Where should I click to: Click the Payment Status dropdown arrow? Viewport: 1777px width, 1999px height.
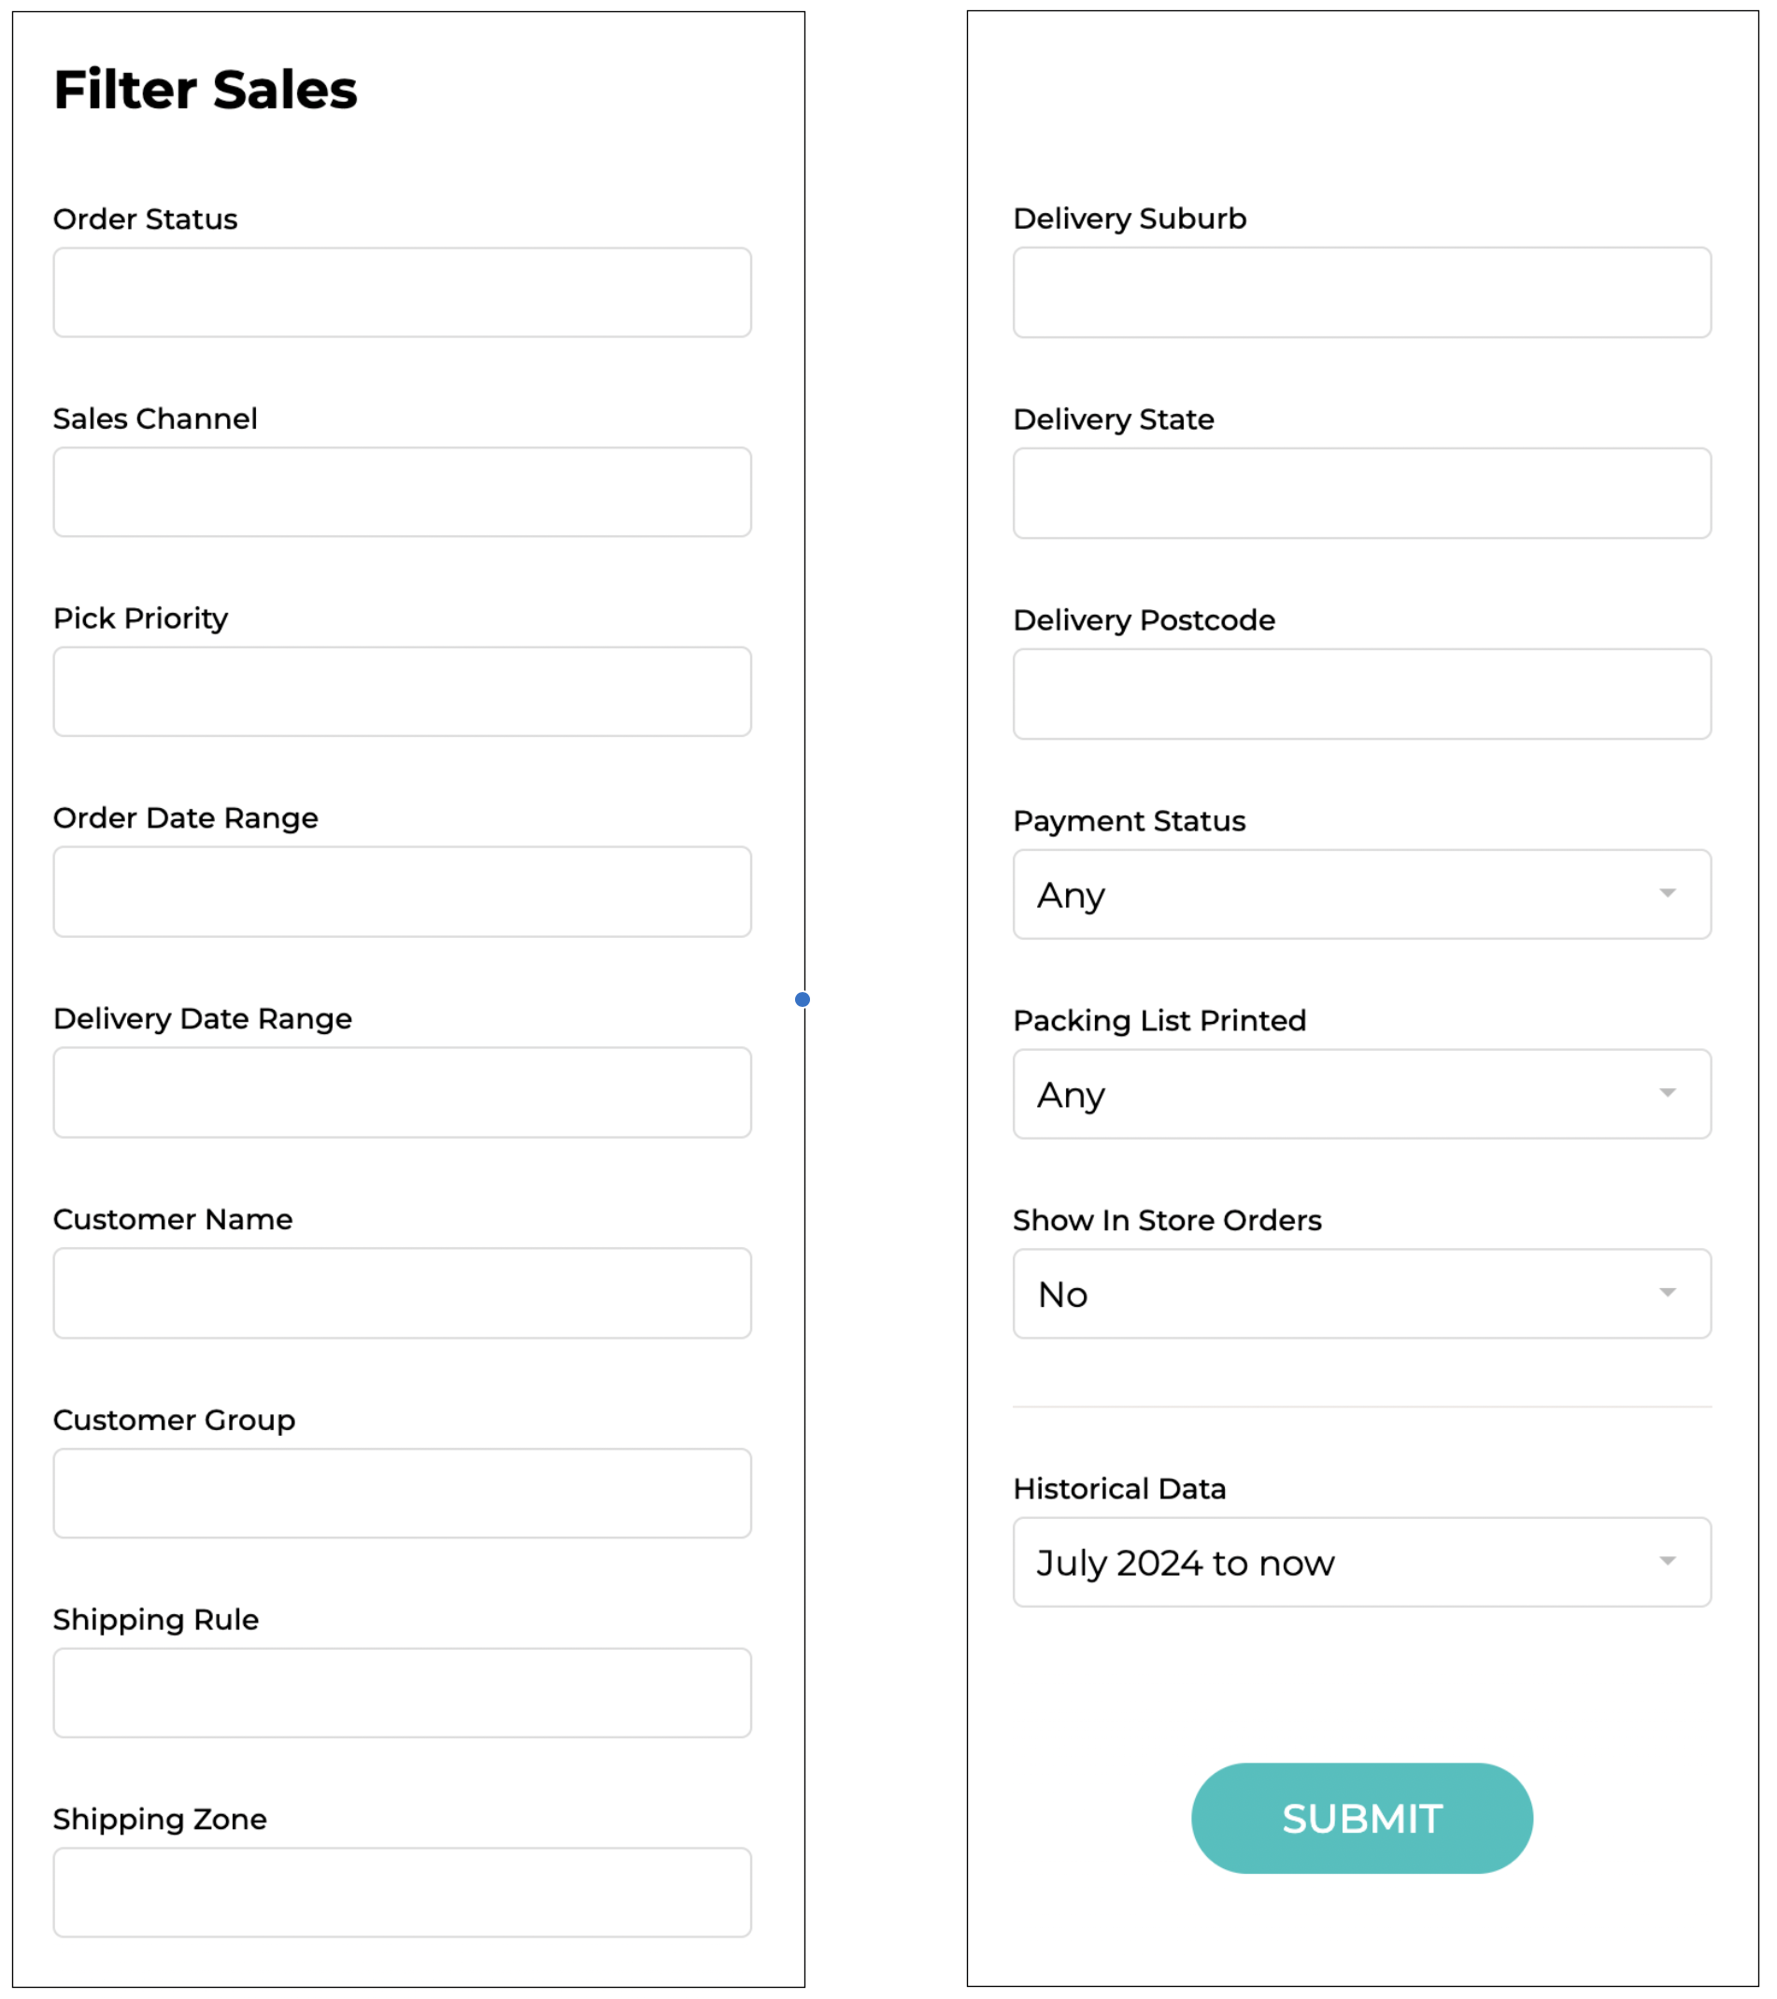point(1668,893)
